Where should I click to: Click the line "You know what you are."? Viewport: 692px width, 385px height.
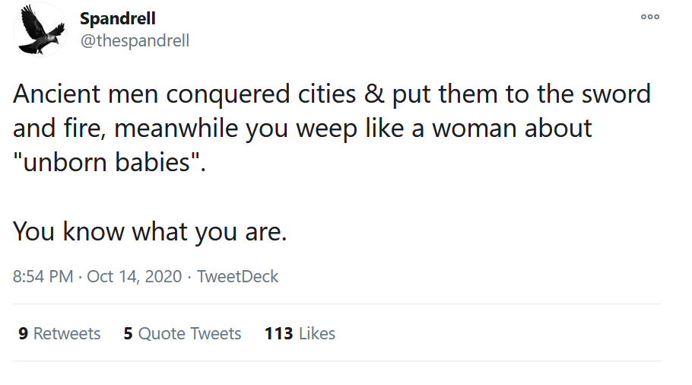150,231
